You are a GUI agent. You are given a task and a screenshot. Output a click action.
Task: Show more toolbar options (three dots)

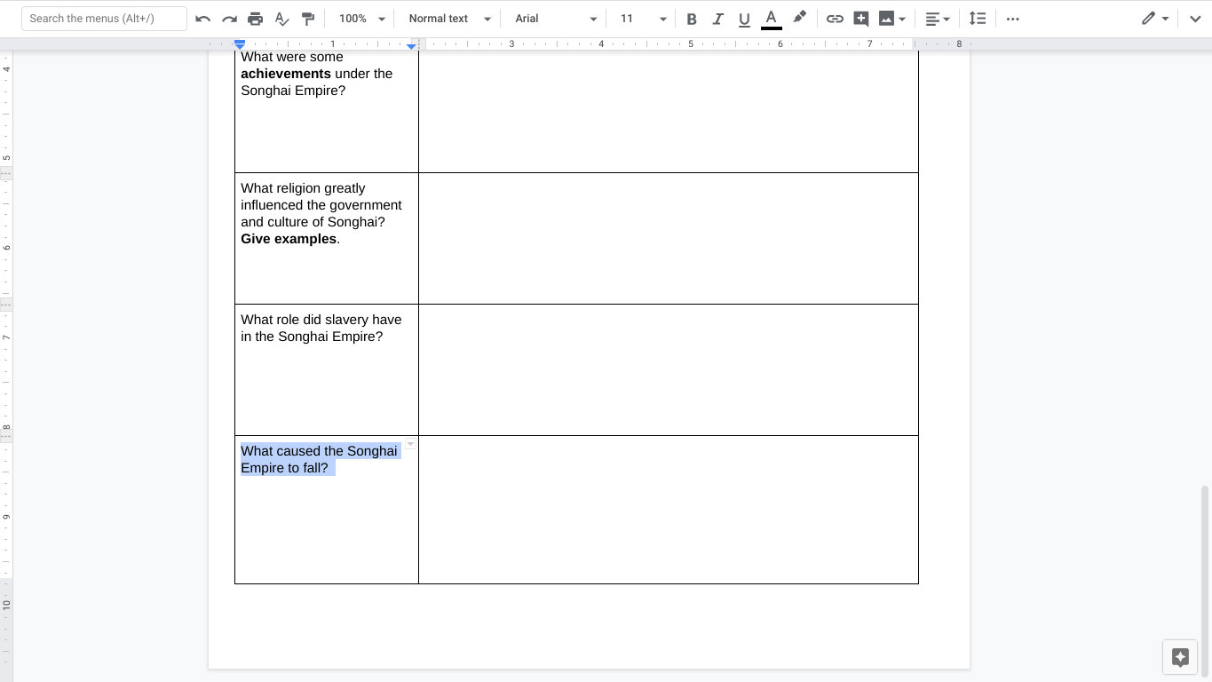[x=1013, y=19]
